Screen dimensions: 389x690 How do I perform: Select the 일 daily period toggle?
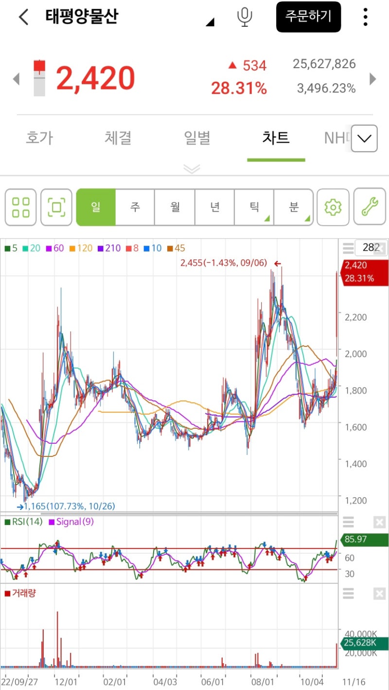click(x=96, y=207)
